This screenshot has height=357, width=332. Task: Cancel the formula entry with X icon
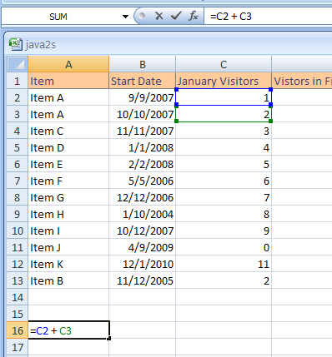click(x=159, y=16)
